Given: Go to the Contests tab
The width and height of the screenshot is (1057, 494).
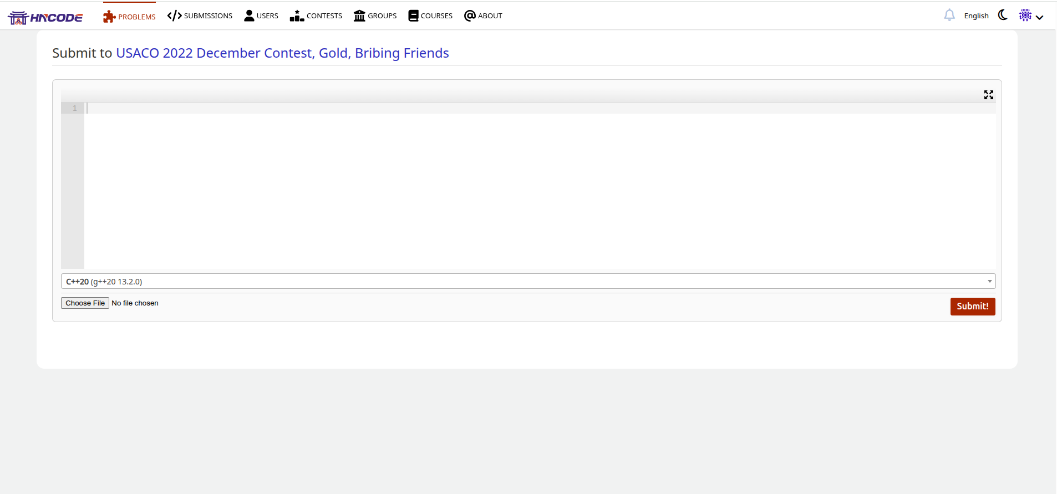Looking at the screenshot, I should (316, 16).
